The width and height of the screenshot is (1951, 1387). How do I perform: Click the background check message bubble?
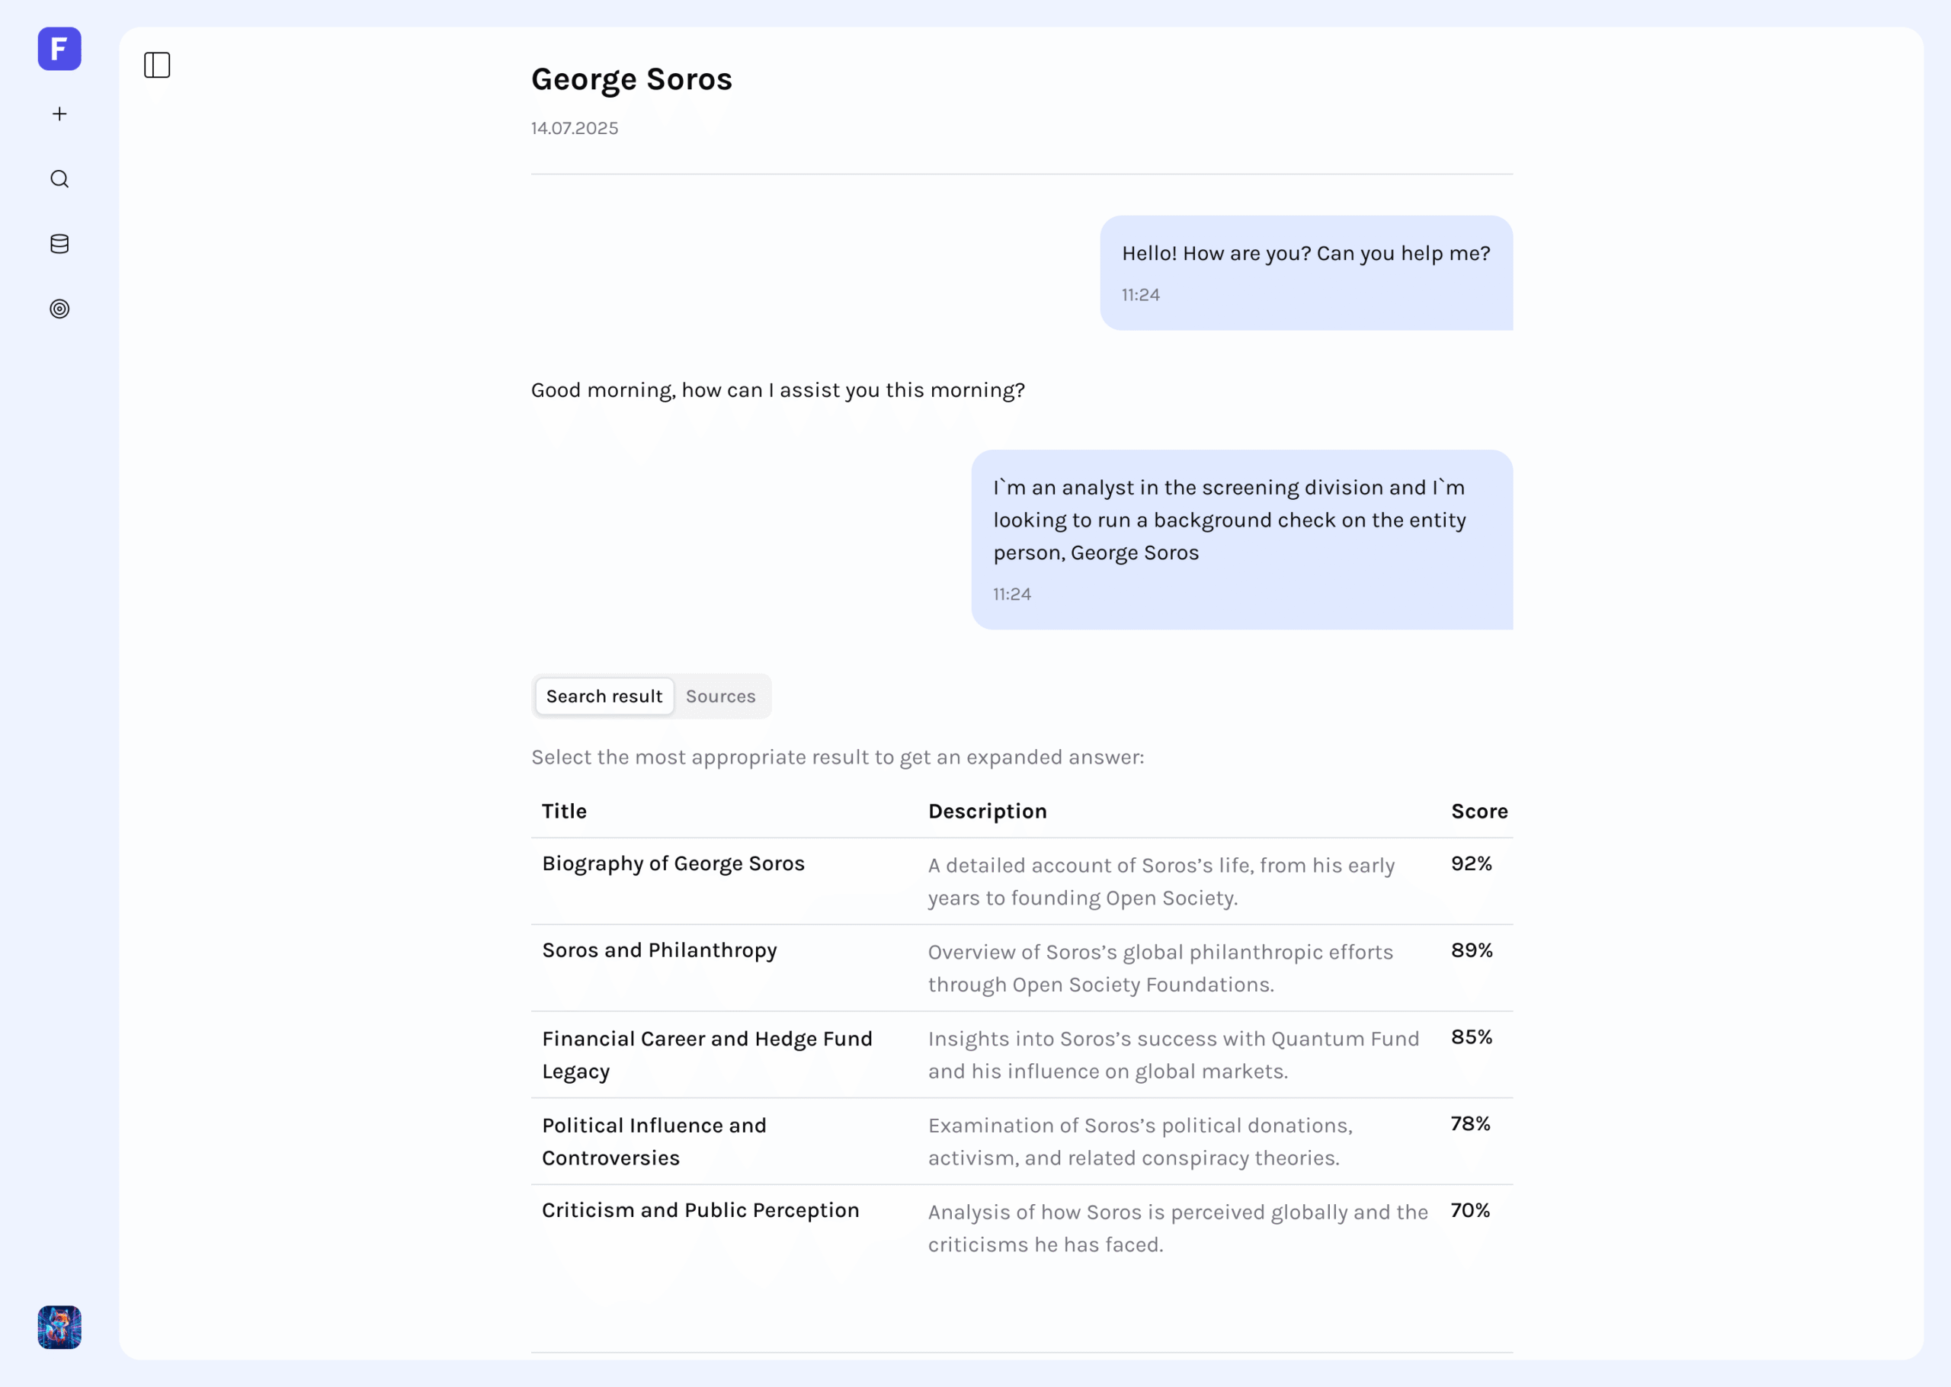pyautogui.click(x=1241, y=539)
